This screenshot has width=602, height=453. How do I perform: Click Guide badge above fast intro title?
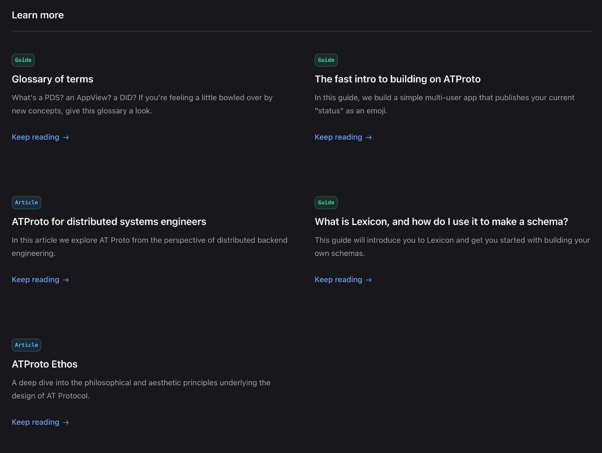pyautogui.click(x=326, y=60)
